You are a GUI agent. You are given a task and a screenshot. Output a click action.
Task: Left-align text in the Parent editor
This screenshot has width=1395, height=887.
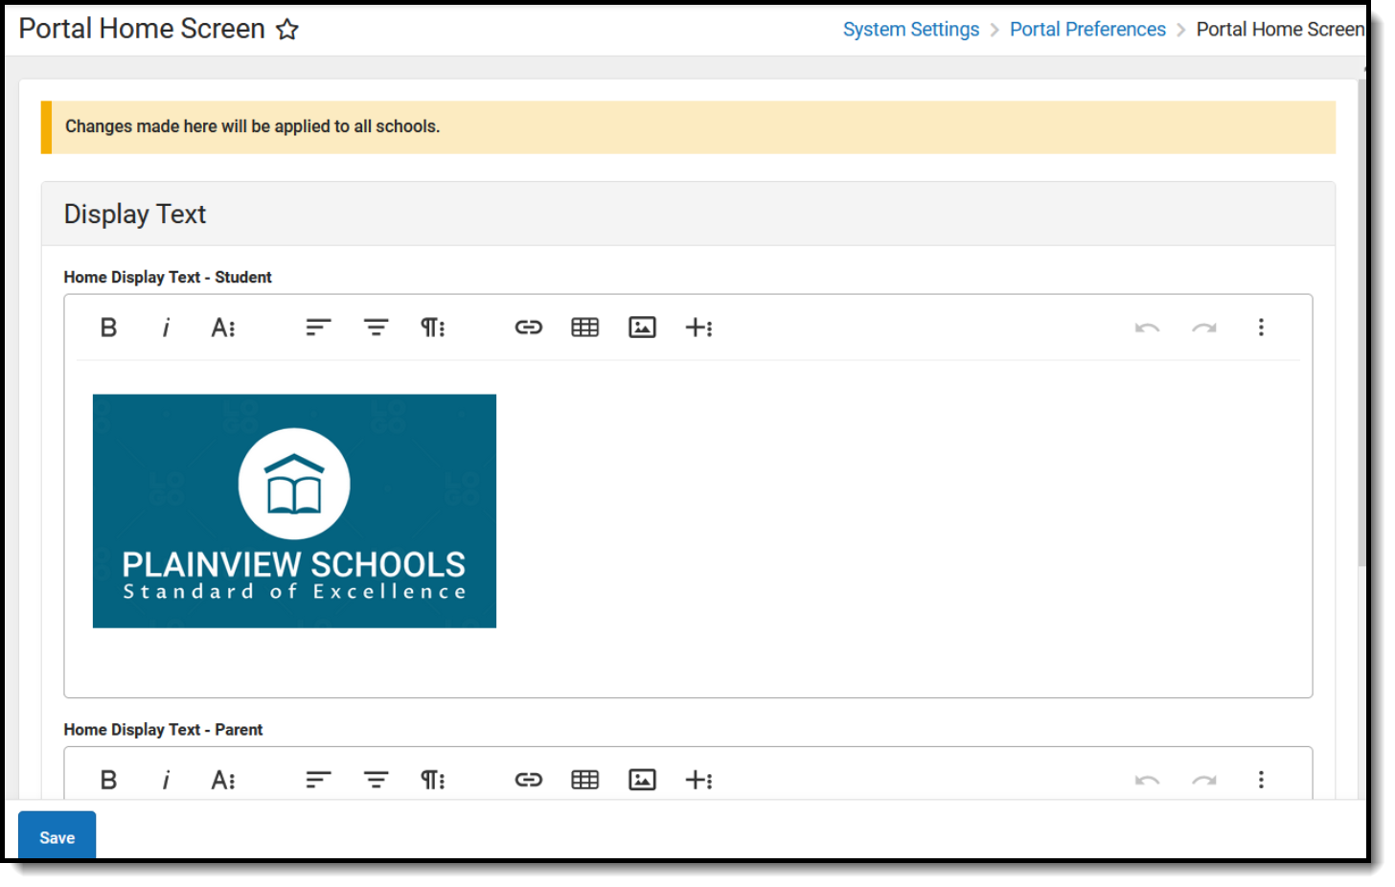[318, 780]
